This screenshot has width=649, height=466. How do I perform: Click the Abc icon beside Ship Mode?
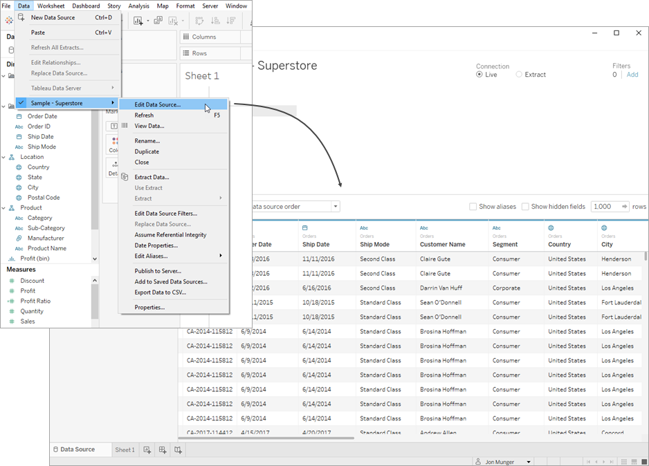tap(19, 147)
